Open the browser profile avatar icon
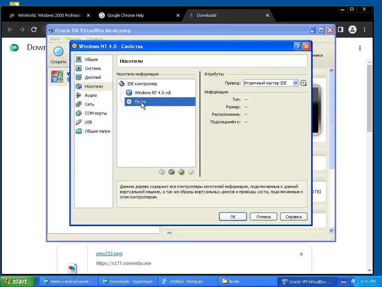382x287 pixels. [352, 30]
